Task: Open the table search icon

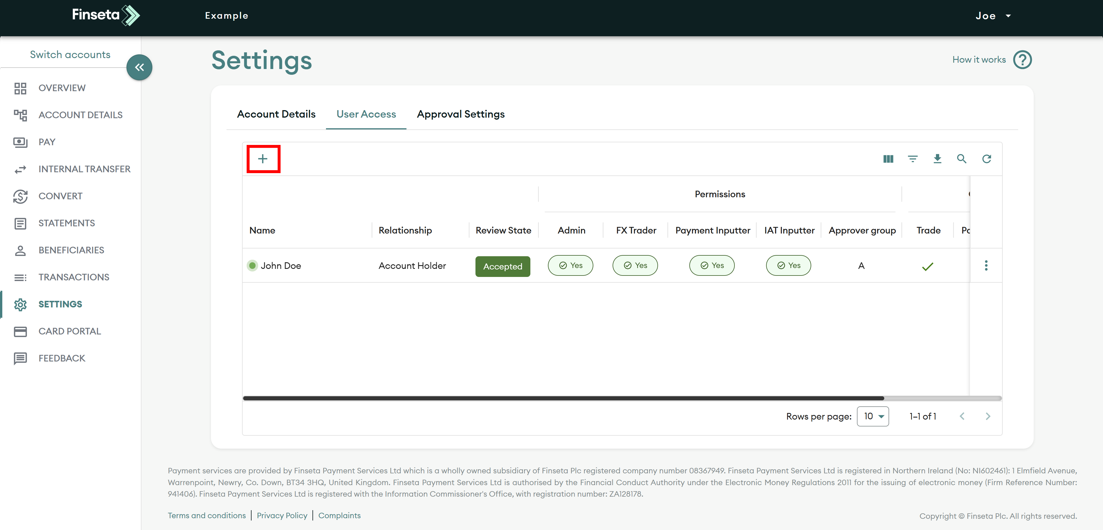Action: (961, 159)
